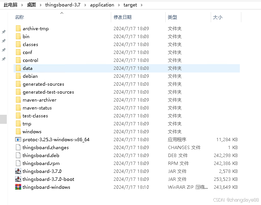Click the control folder icon
The width and height of the screenshot is (261, 205).
(18, 60)
